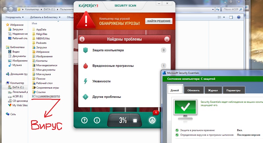Click the 'Имя' column header

(35, 23)
